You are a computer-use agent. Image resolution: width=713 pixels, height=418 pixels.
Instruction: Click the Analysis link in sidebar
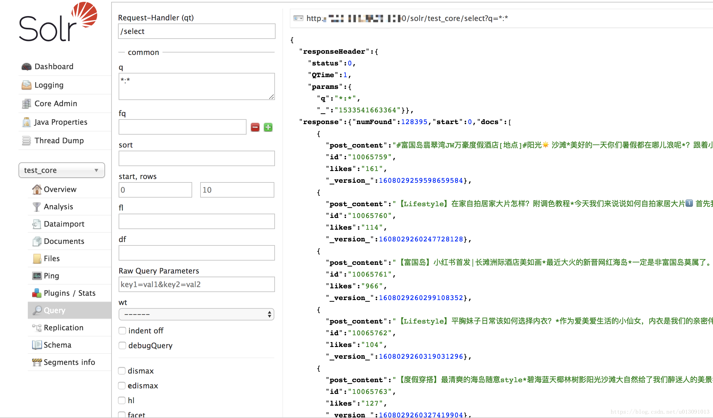pos(58,207)
